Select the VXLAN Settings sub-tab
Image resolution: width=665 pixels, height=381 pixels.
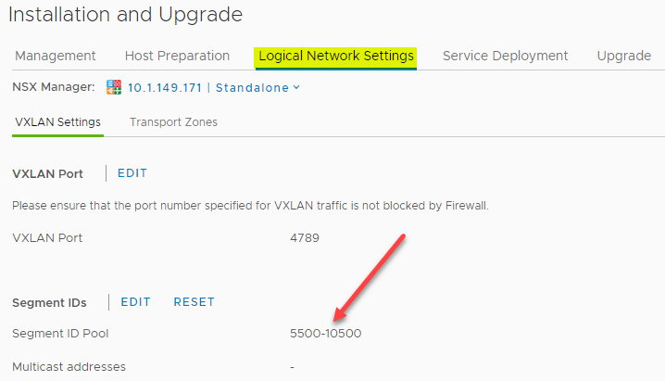[57, 122]
